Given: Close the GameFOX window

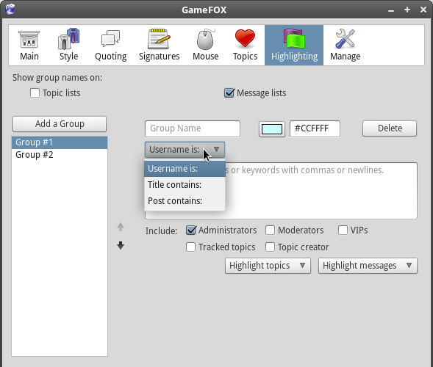Looking at the screenshot, I should click(x=423, y=10).
